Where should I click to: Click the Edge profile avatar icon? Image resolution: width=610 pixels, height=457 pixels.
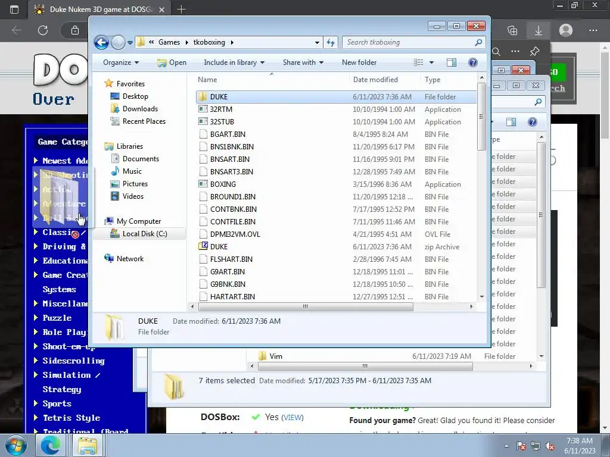point(566,30)
